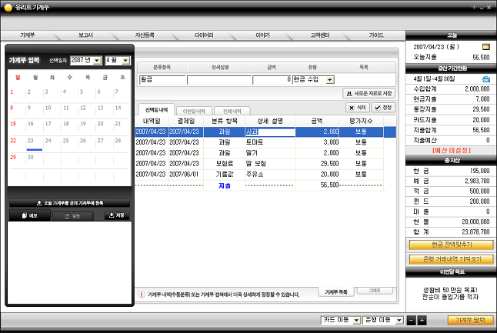Click the blue 지출 total label
The image size is (497, 333).
coord(225,185)
